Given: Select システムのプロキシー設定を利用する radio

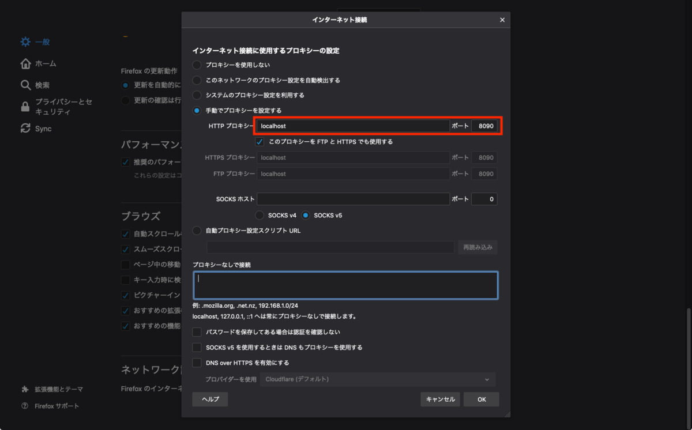Looking at the screenshot, I should (197, 95).
